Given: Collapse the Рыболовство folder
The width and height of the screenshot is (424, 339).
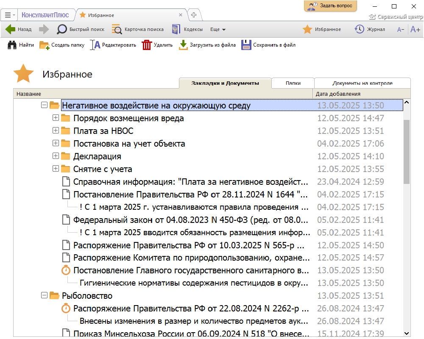Looking at the screenshot, I should point(45,295).
